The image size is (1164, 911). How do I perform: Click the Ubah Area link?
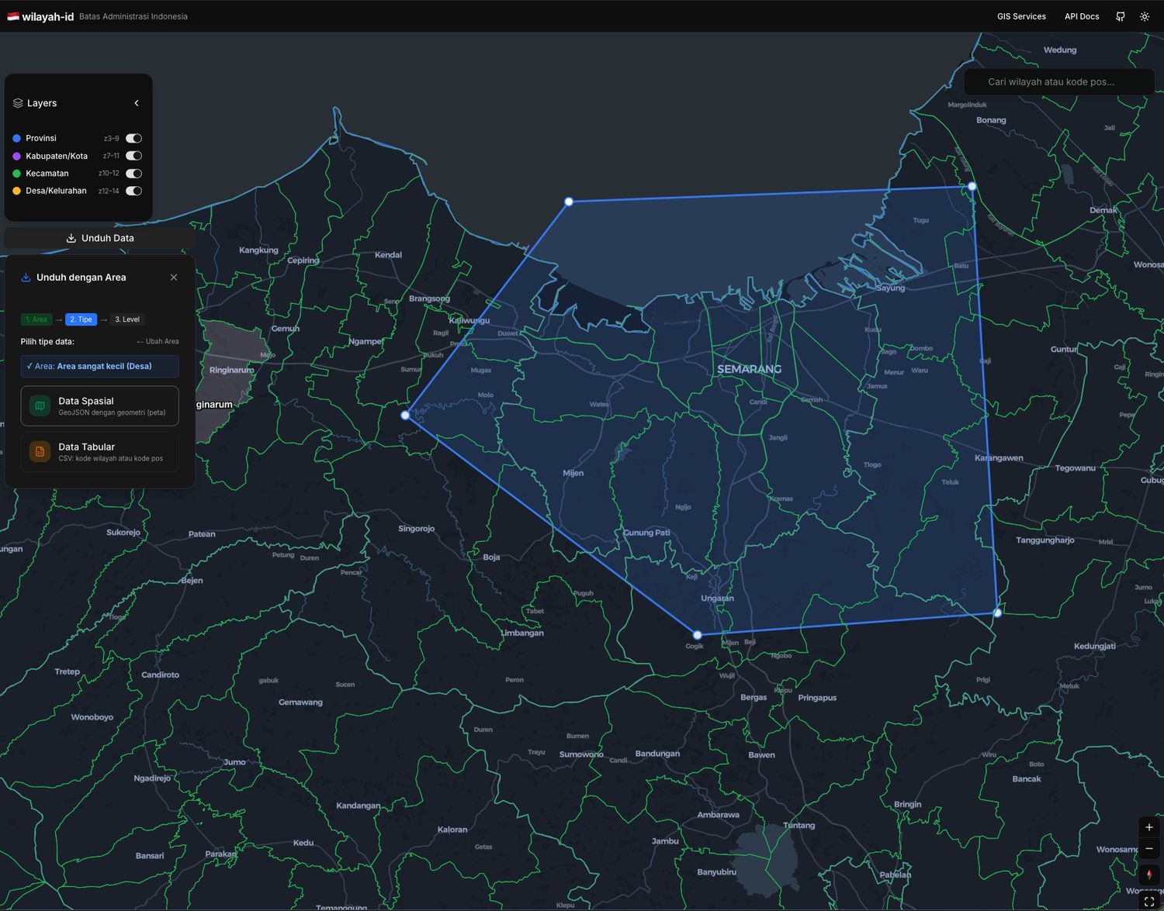pos(158,341)
